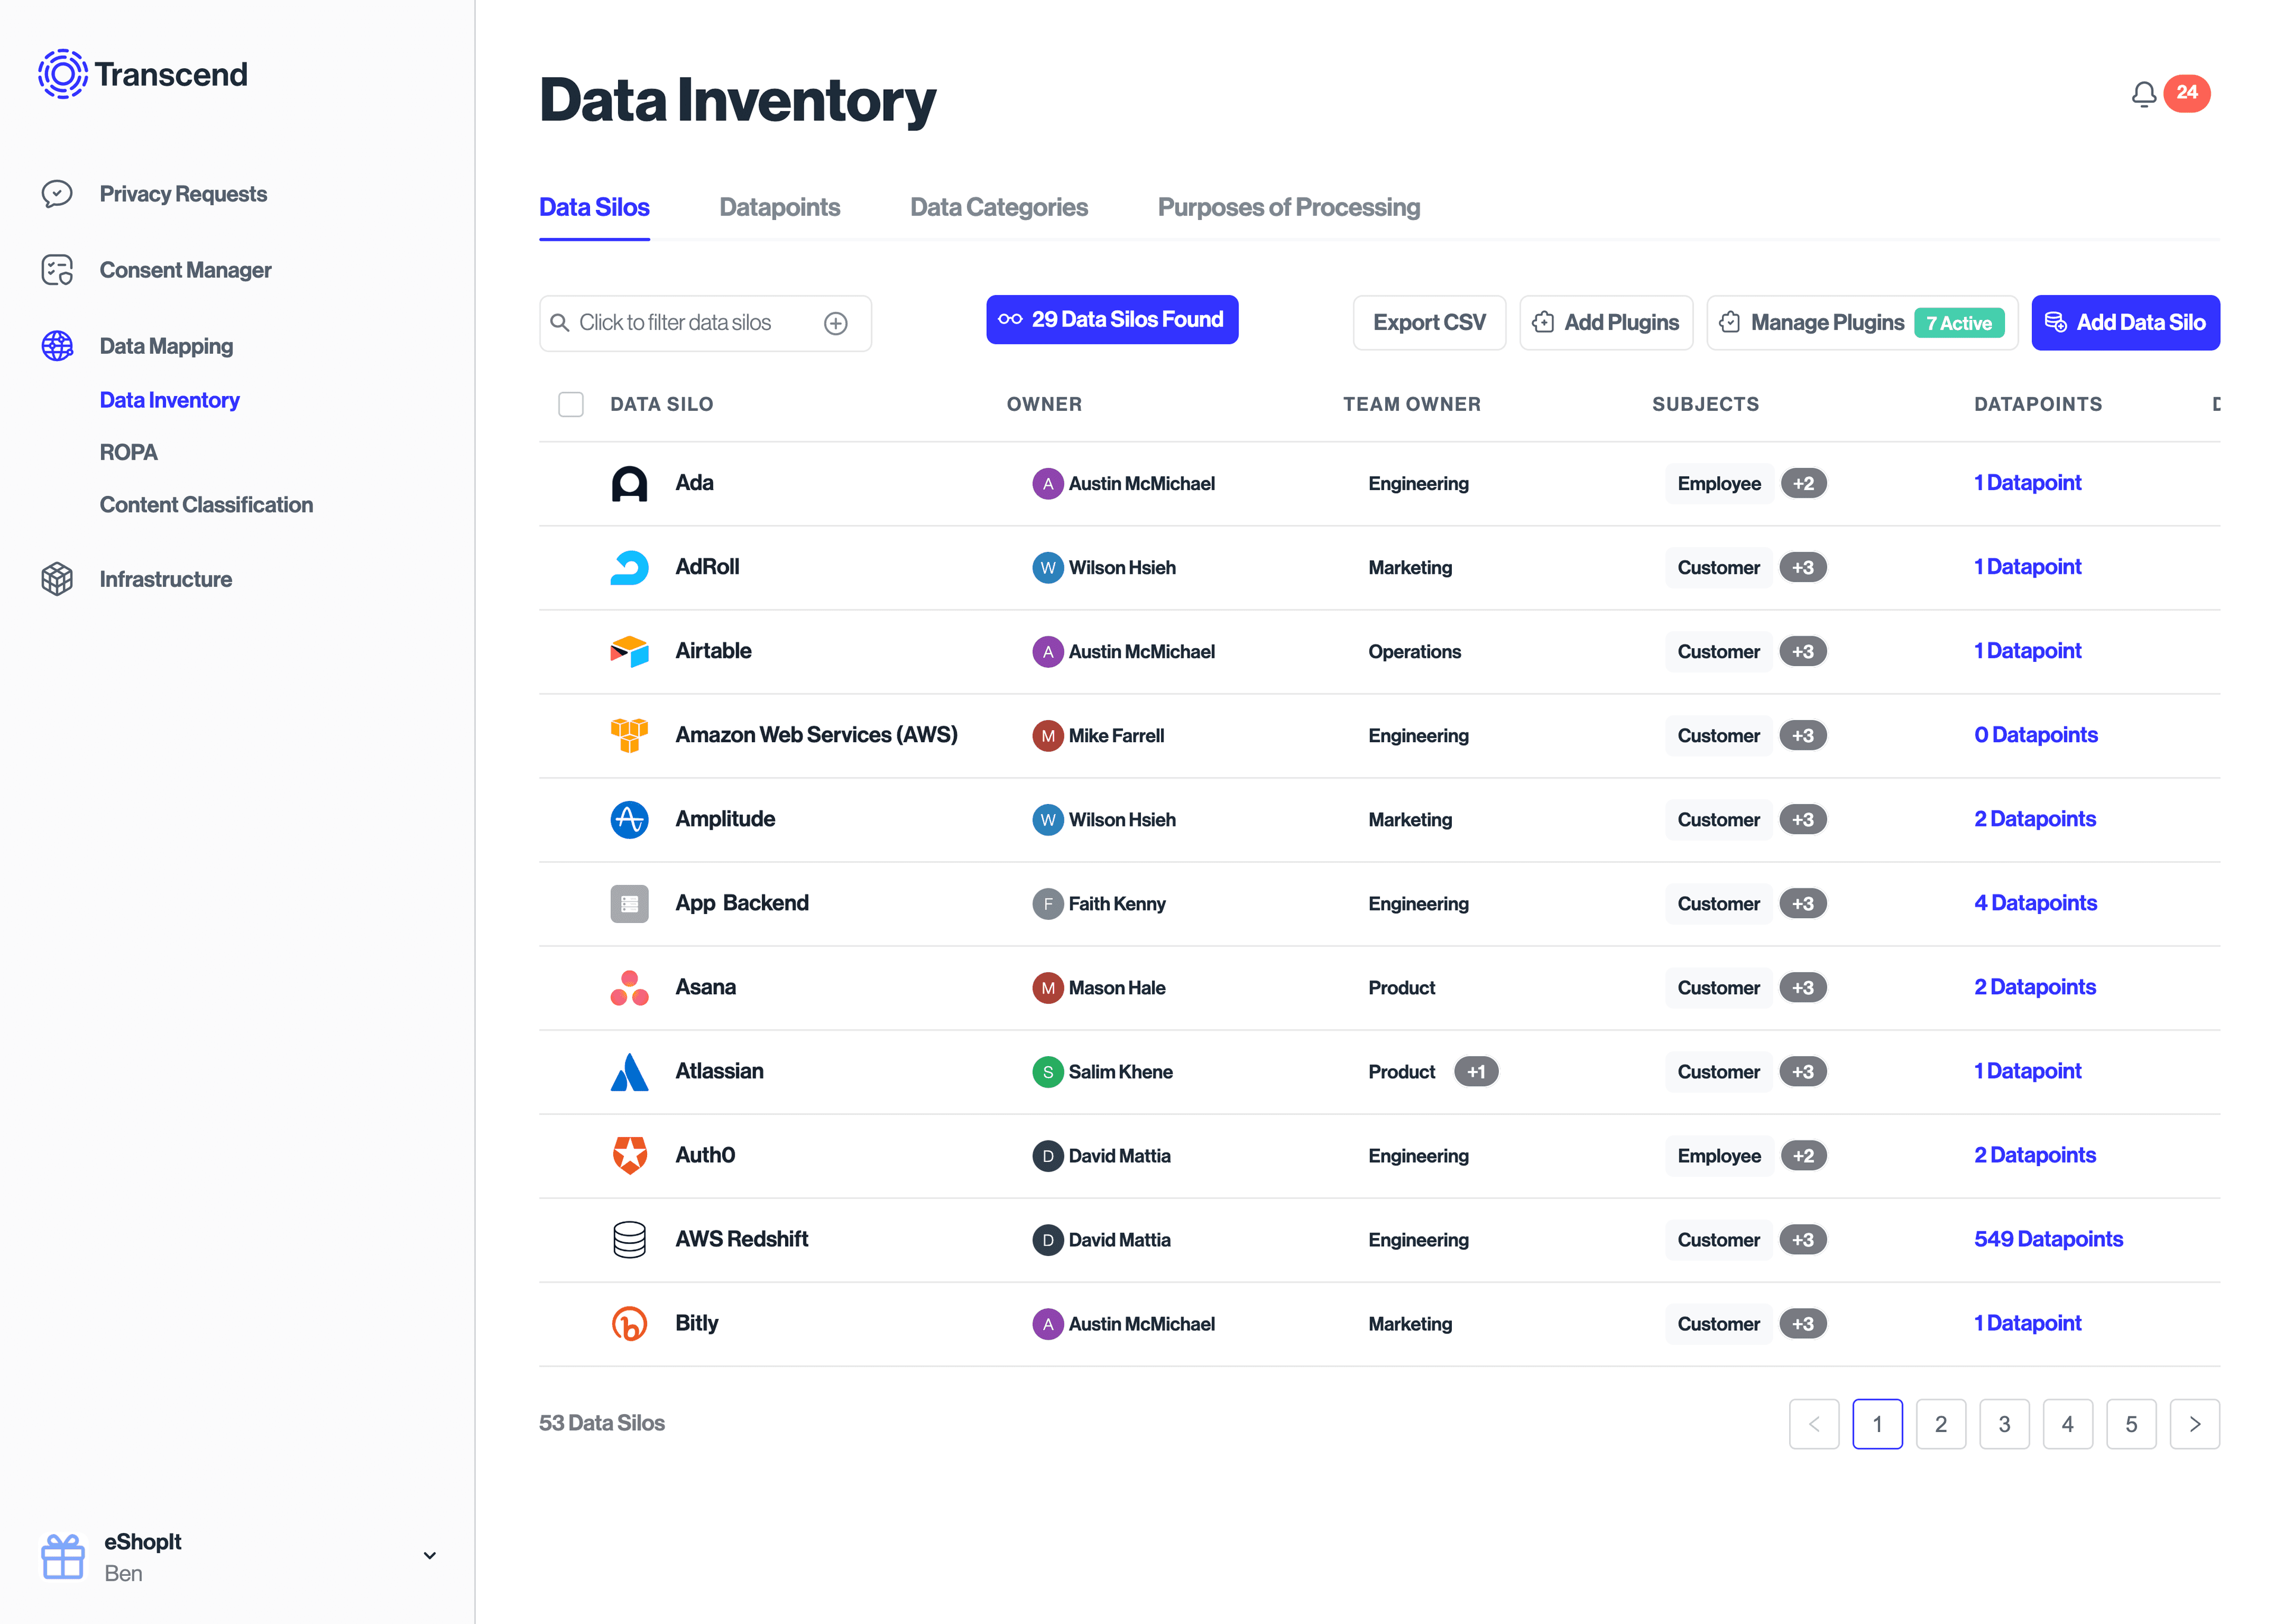
Task: Click the Atlassian silo logo
Action: pyautogui.click(x=629, y=1072)
